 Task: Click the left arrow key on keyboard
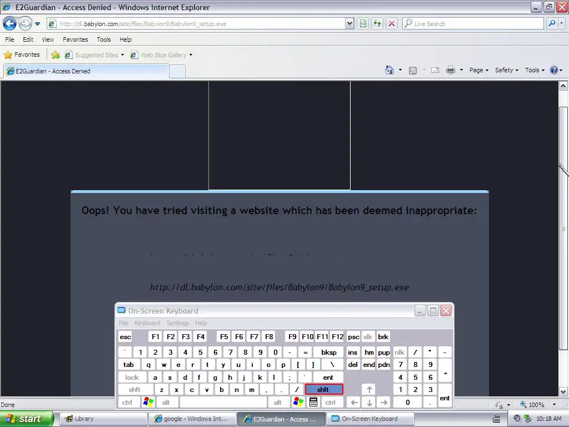coord(354,403)
